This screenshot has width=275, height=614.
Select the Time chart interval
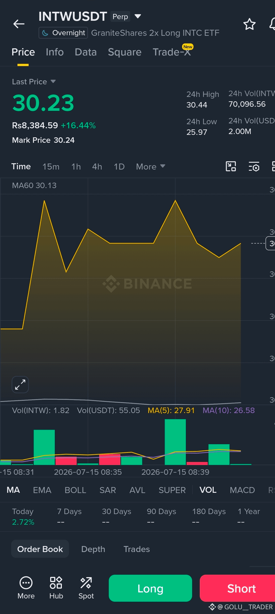click(21, 167)
